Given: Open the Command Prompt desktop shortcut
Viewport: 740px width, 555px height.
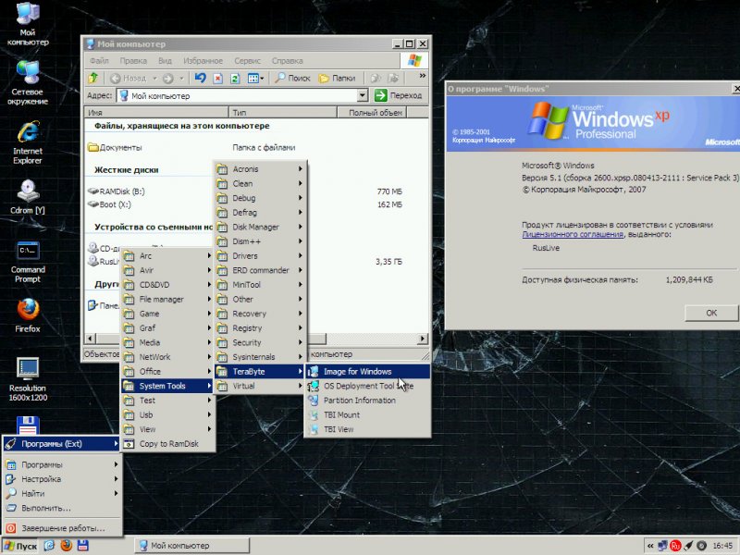Looking at the screenshot, I should click(x=28, y=262).
